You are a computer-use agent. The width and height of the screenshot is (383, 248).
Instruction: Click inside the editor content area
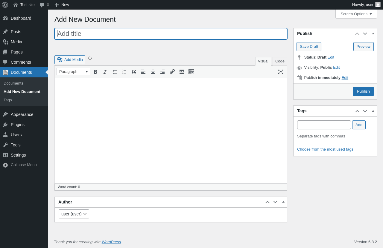click(171, 131)
